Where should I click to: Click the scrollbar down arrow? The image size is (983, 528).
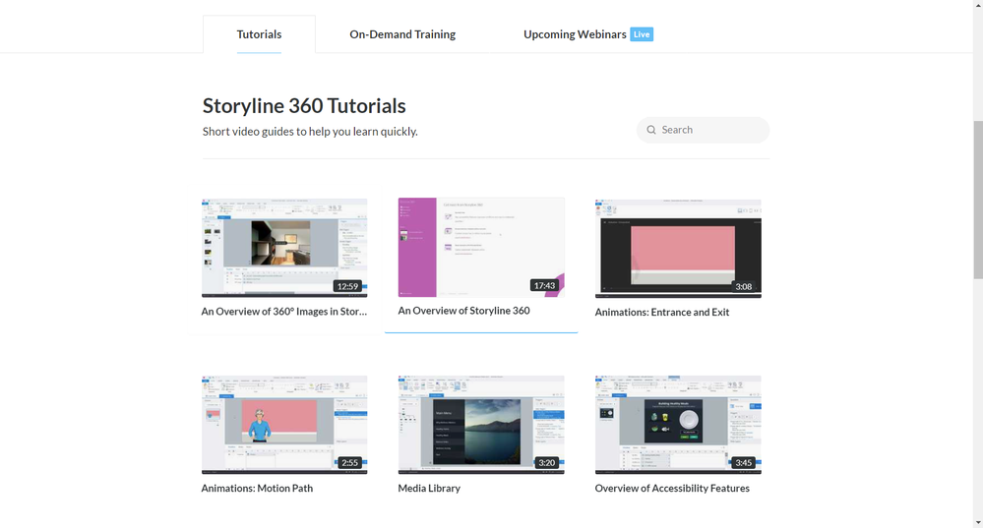coord(978,522)
